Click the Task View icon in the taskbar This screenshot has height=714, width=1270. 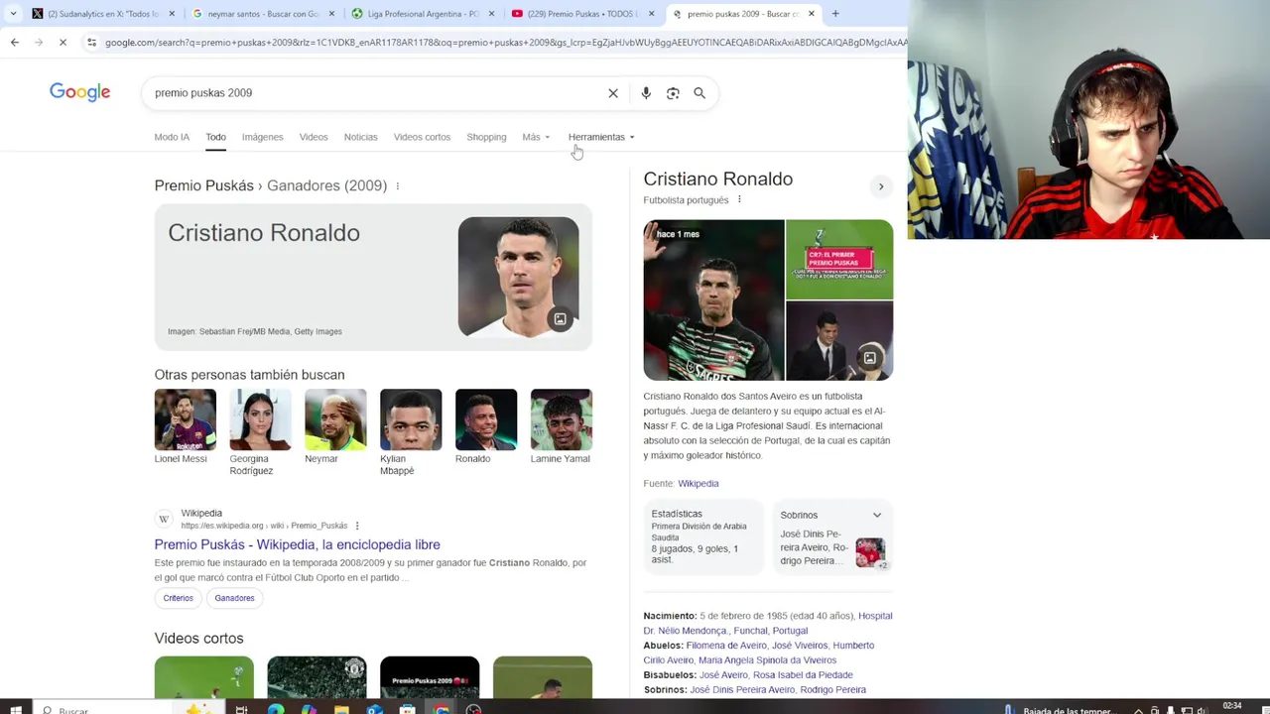[241, 709]
